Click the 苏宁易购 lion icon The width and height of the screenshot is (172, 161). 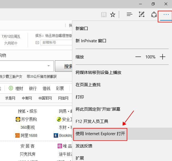(18, 119)
